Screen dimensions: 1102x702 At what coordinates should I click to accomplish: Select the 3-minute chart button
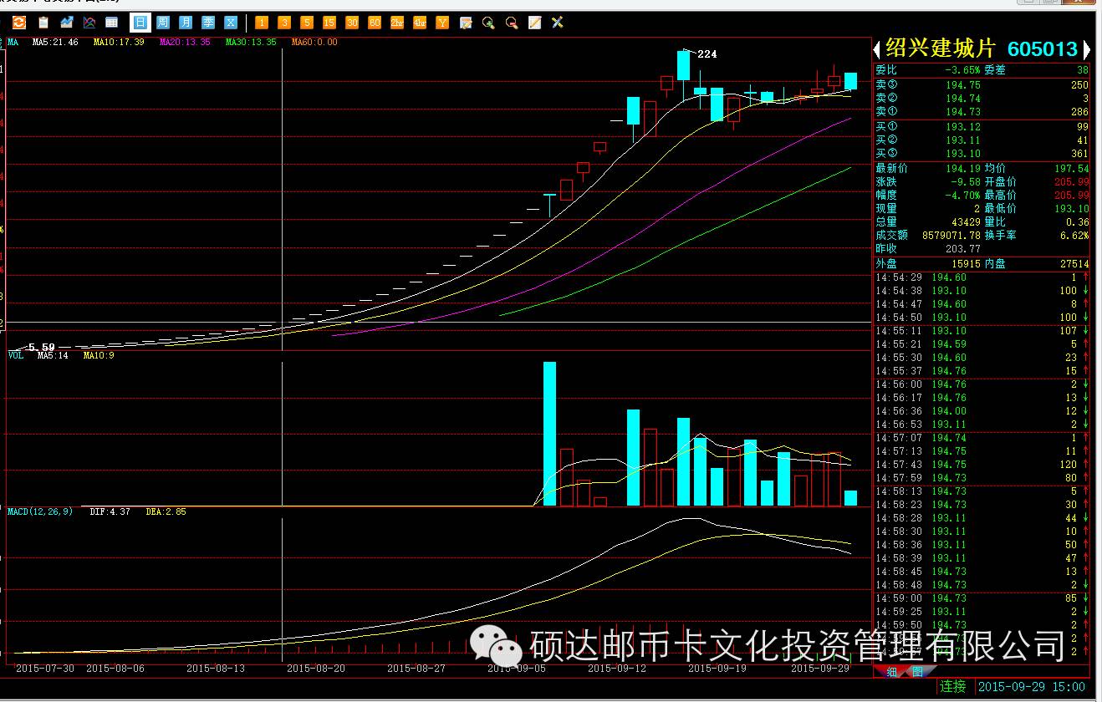point(284,23)
